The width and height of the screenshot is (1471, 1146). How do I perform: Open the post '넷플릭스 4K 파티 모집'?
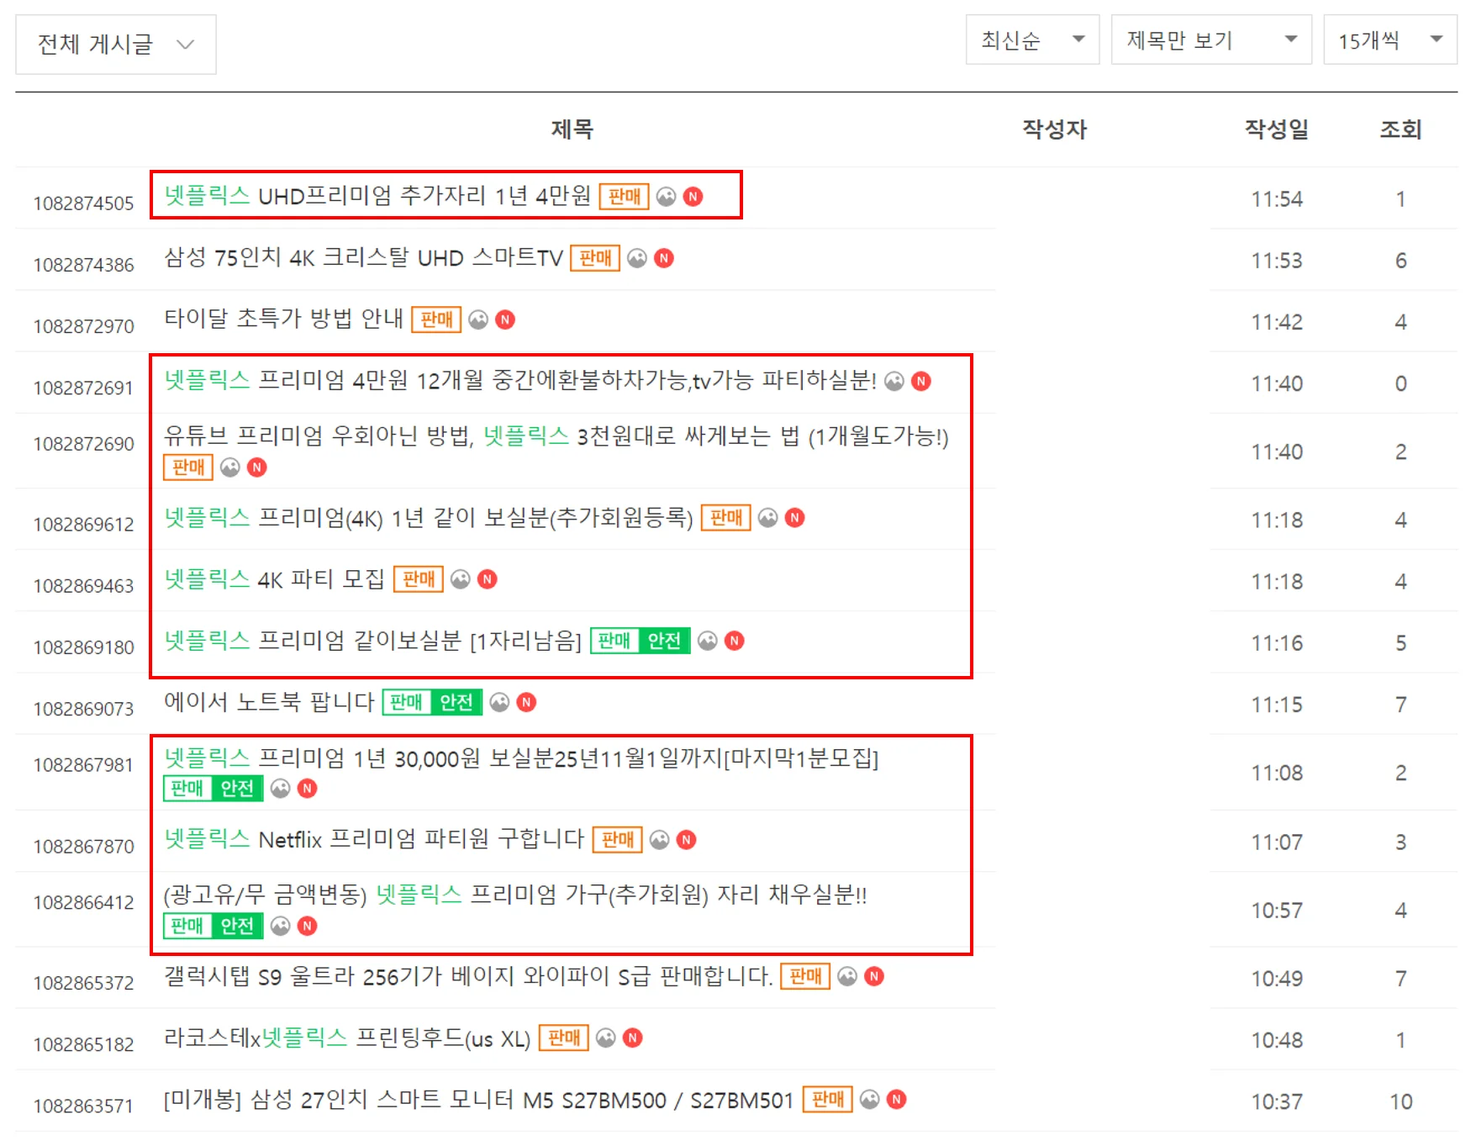tap(275, 578)
